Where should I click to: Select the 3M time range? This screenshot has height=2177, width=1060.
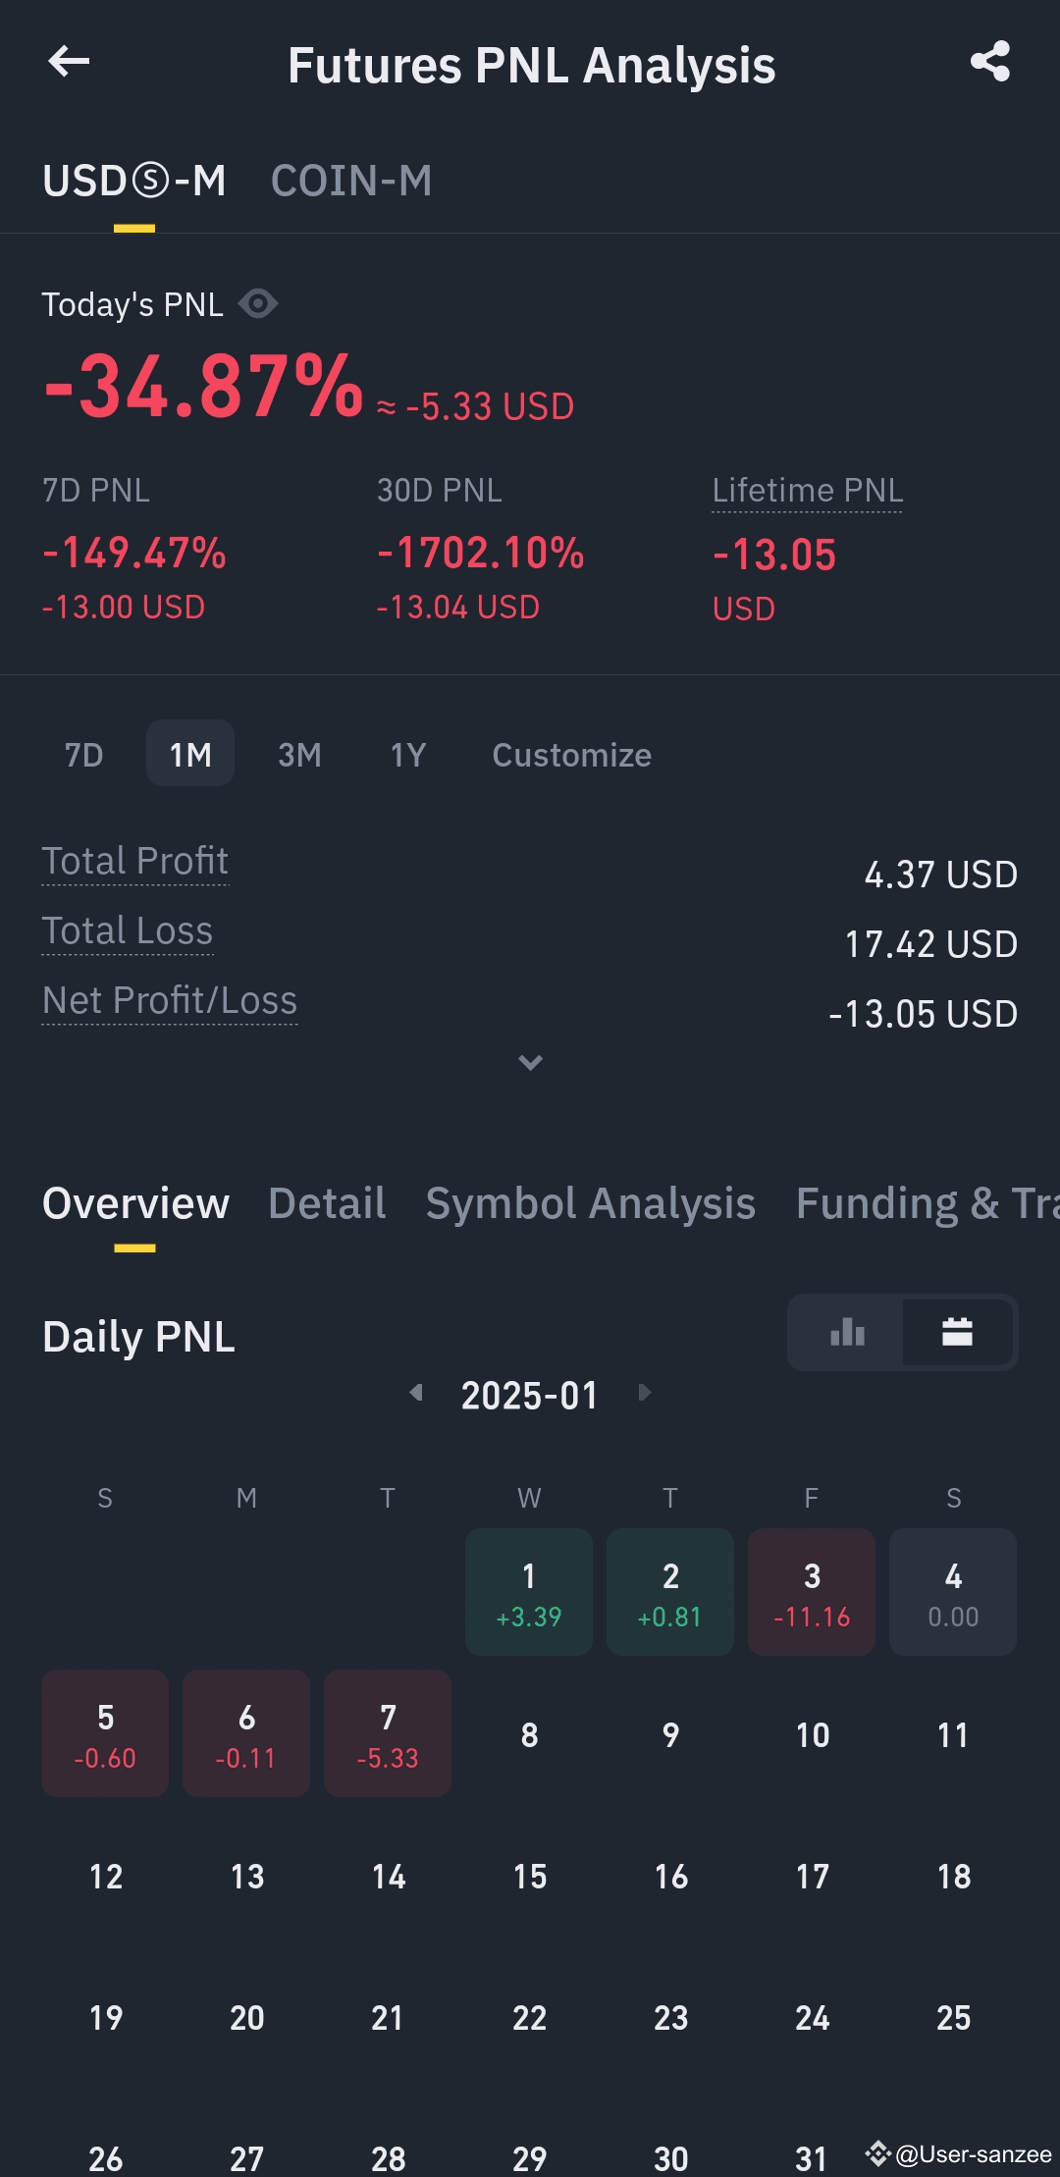(x=299, y=755)
